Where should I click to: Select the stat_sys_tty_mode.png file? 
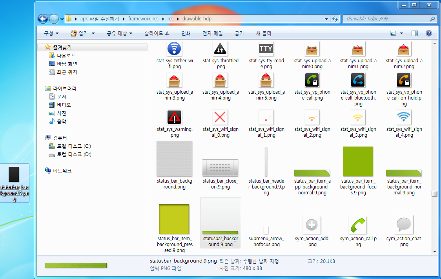click(x=266, y=49)
